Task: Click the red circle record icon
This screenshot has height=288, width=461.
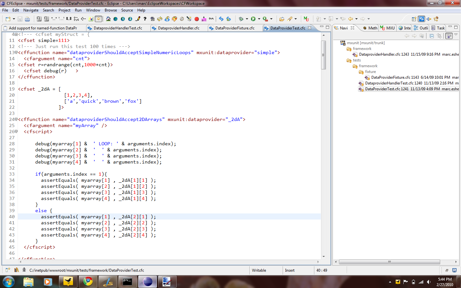Action: tap(197, 19)
